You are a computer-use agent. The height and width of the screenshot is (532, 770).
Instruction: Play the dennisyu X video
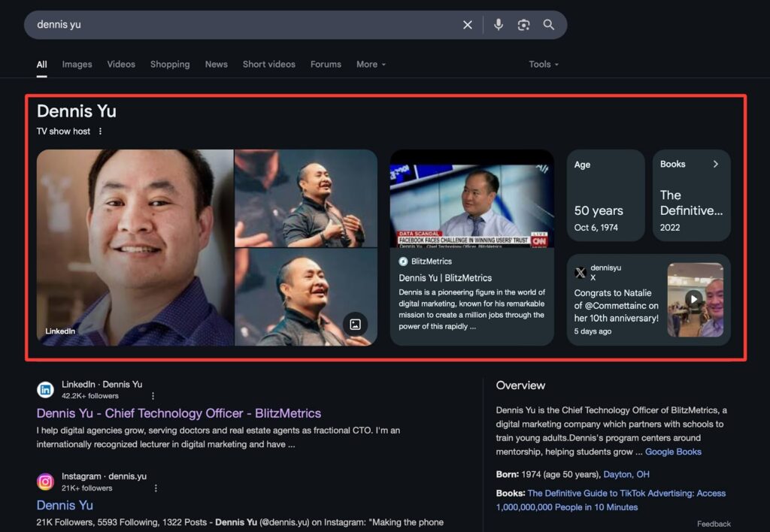693,299
